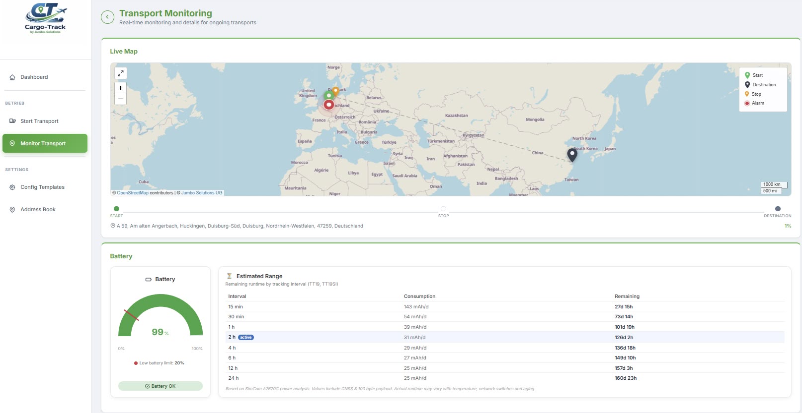802x413 pixels.
Task: Click the Interval column header
Action: pos(237,296)
